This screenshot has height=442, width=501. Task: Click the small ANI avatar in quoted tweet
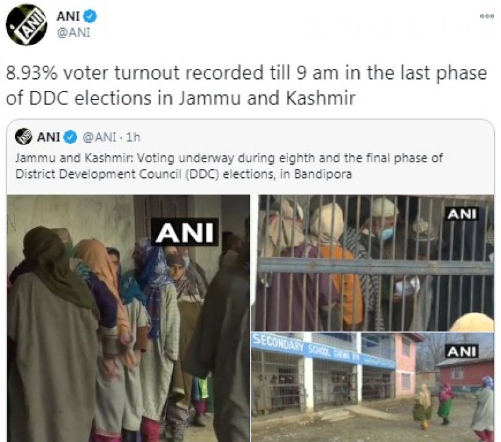coord(24,136)
